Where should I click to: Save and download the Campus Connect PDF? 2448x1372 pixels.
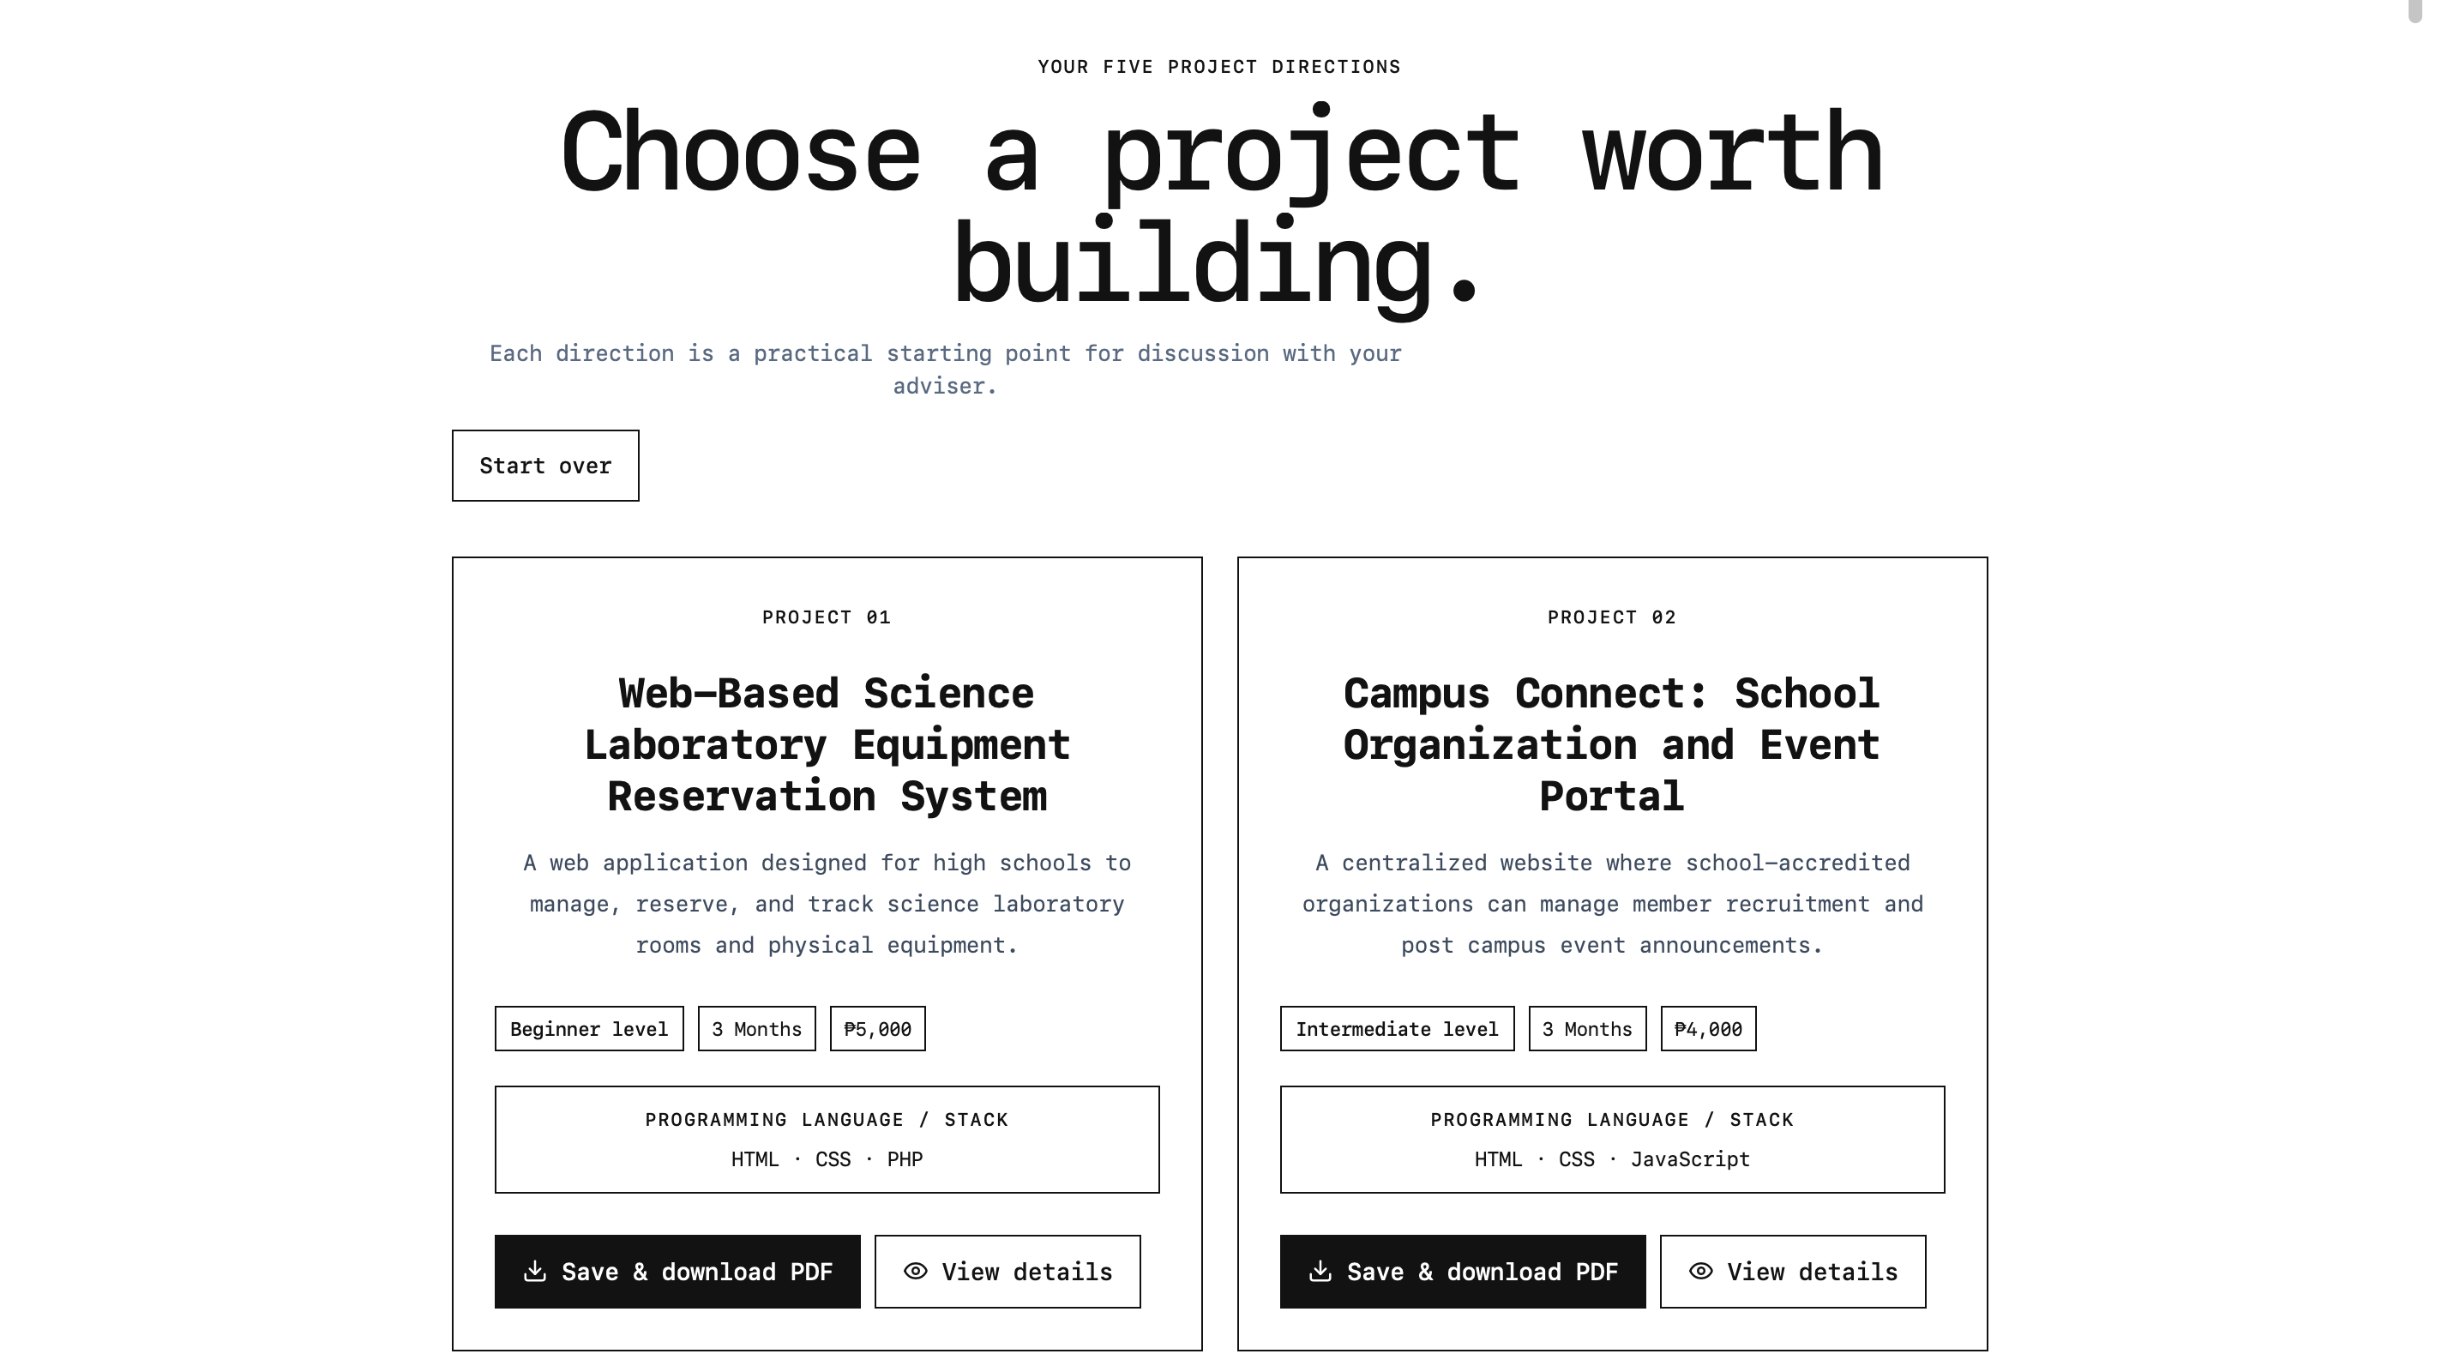(x=1463, y=1272)
